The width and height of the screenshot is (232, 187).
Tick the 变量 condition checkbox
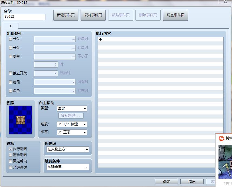10,56
